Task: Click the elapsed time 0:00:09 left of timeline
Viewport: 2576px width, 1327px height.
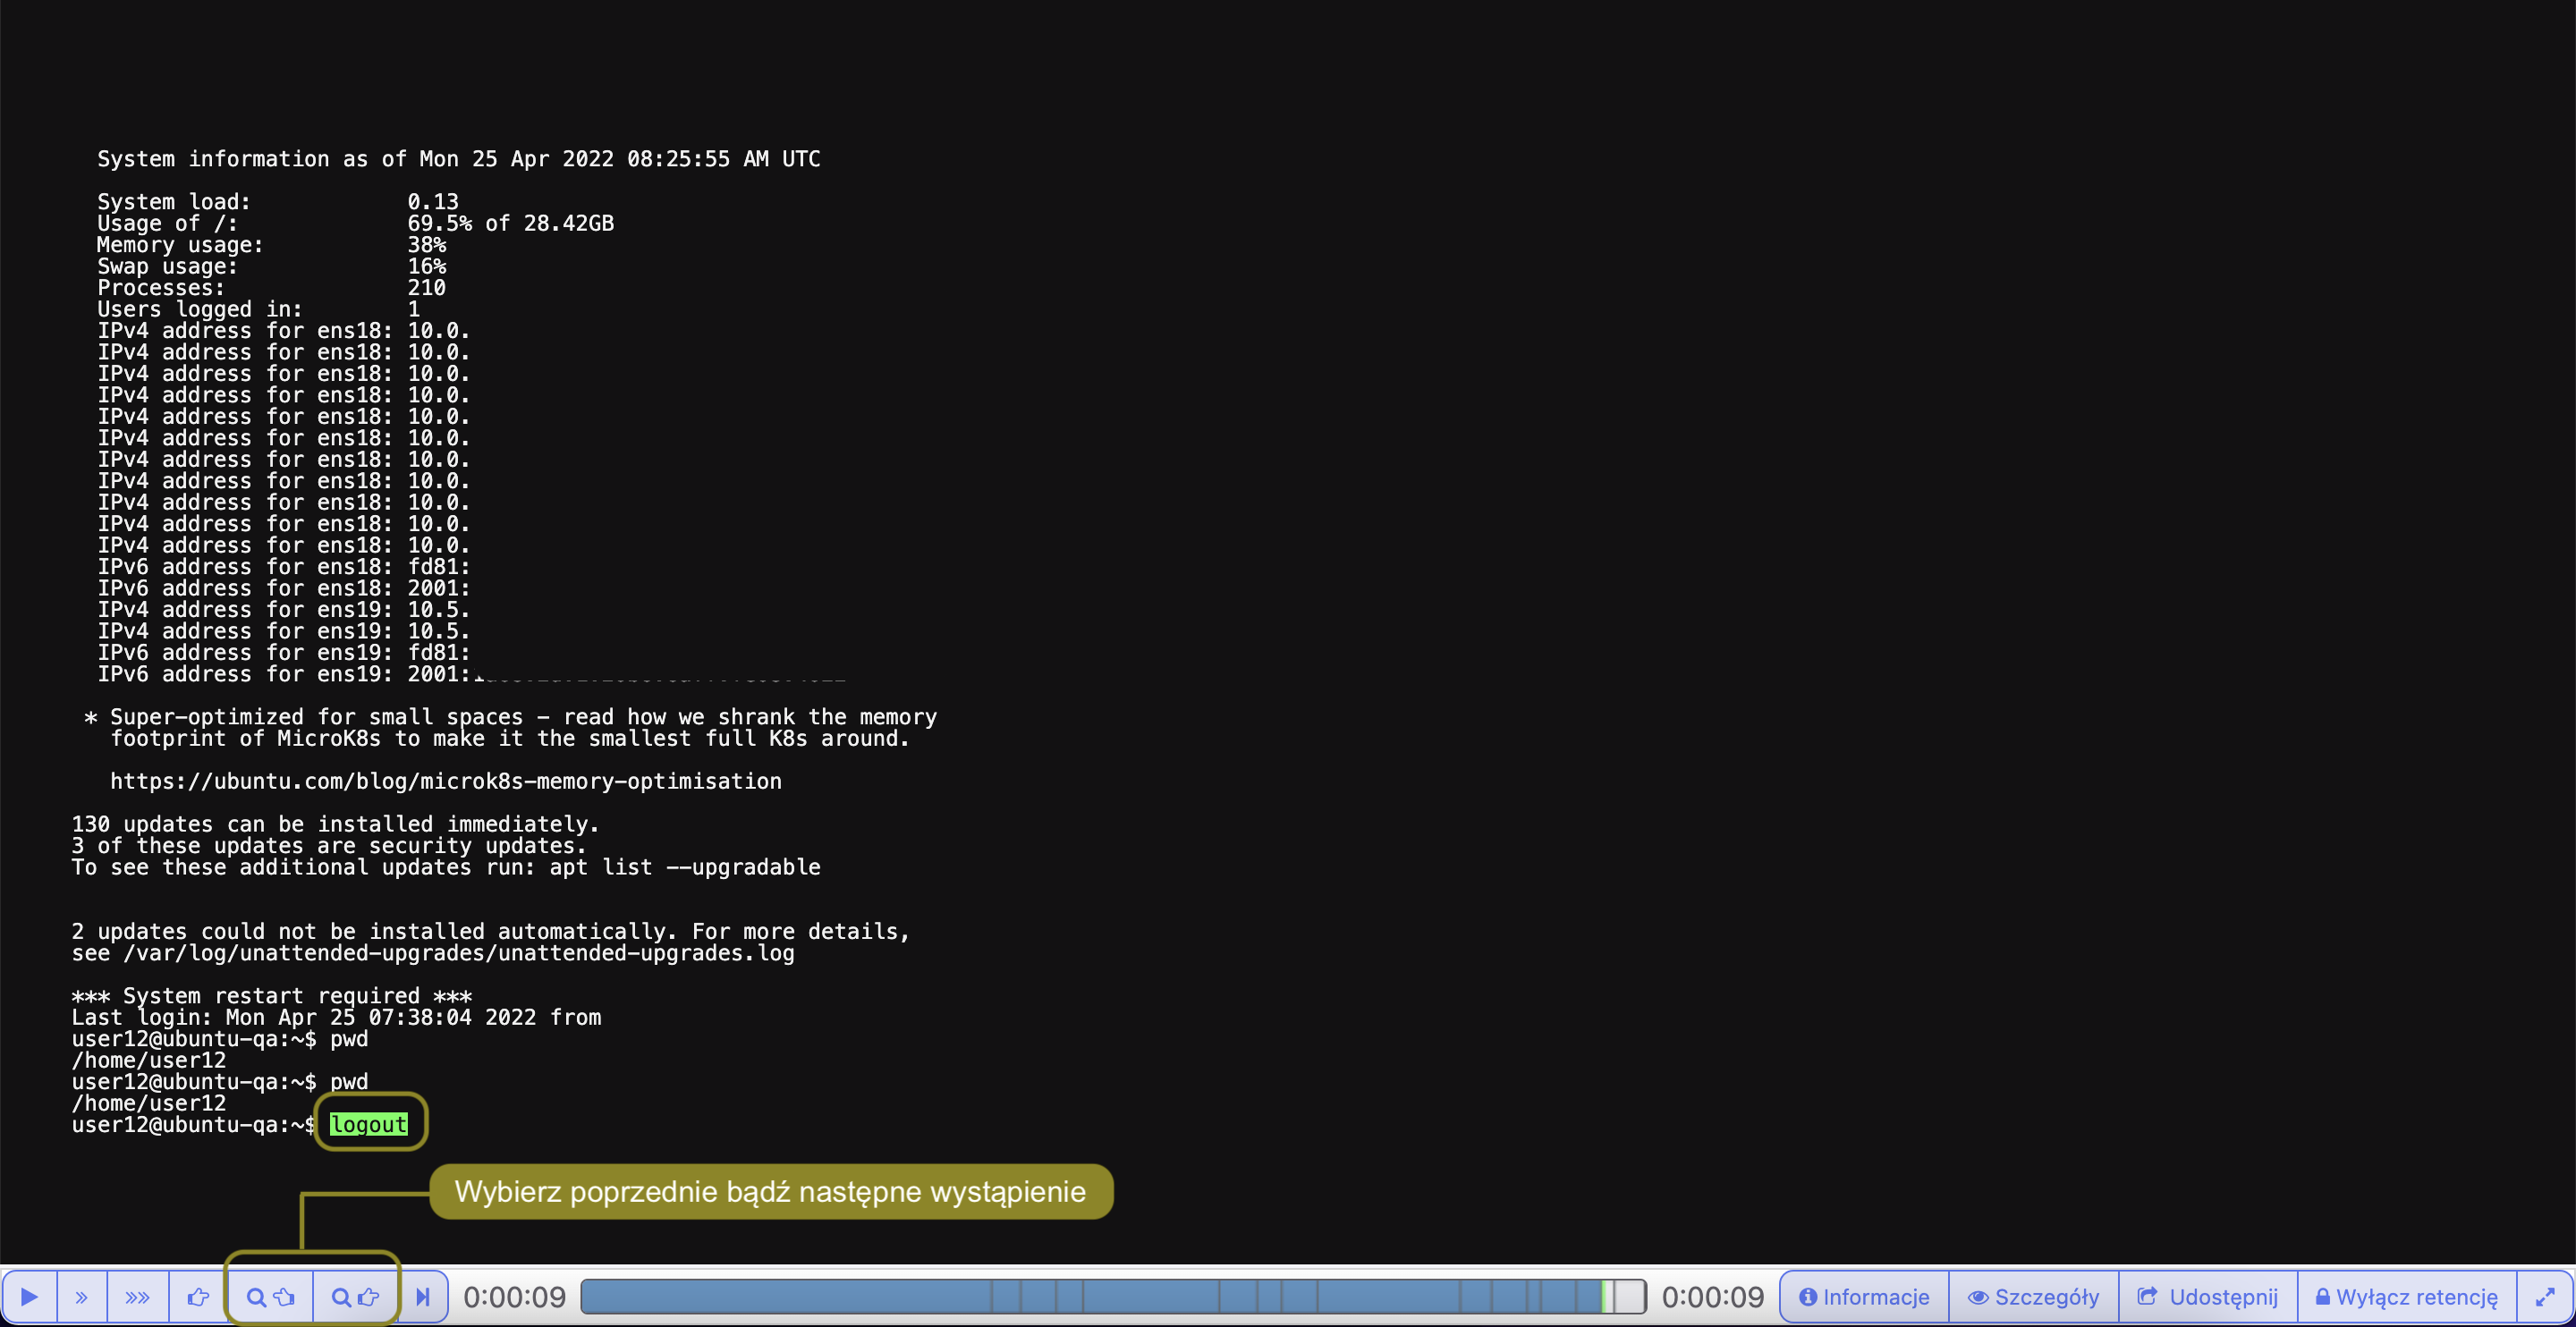Action: click(x=514, y=1297)
